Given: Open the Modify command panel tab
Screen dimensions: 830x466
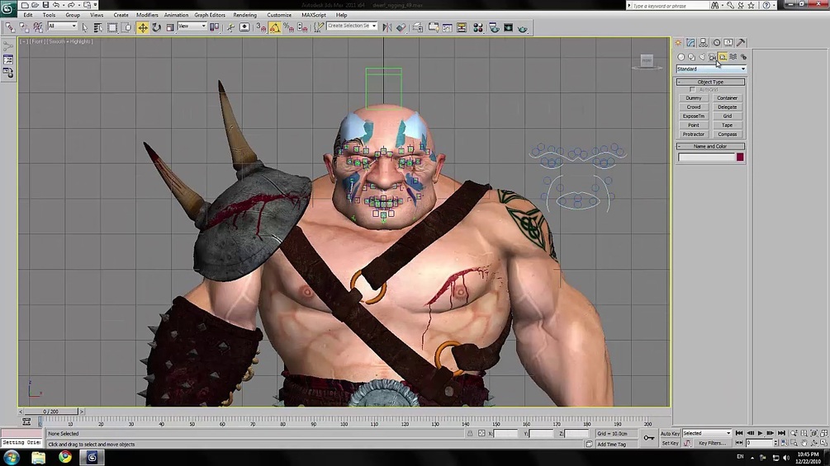Looking at the screenshot, I should 690,42.
